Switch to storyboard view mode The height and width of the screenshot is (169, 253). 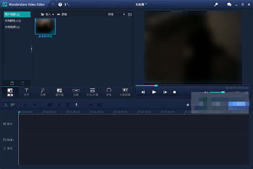coord(13,105)
